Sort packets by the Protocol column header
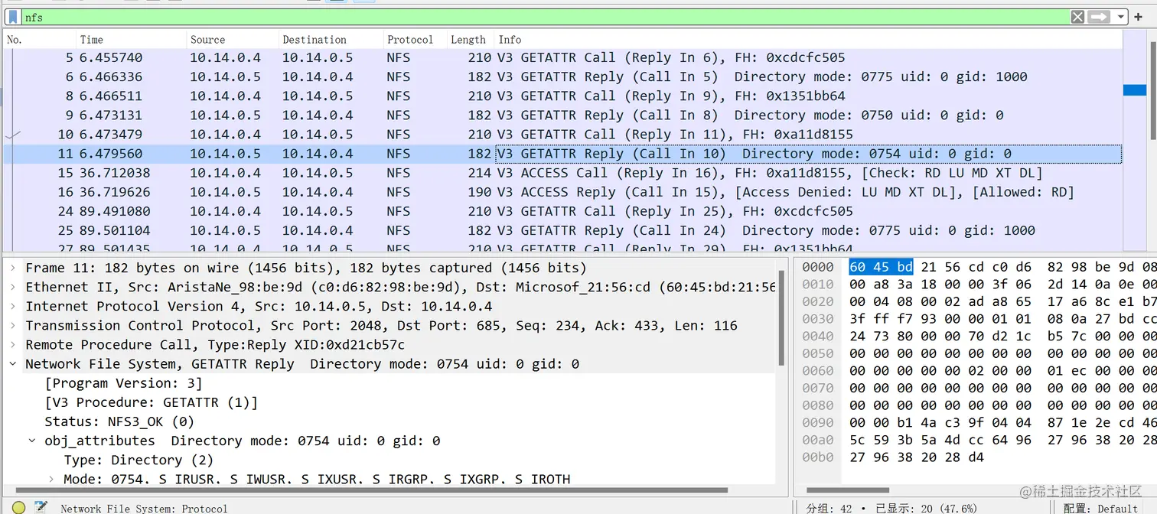This screenshot has height=514, width=1157. click(x=416, y=40)
